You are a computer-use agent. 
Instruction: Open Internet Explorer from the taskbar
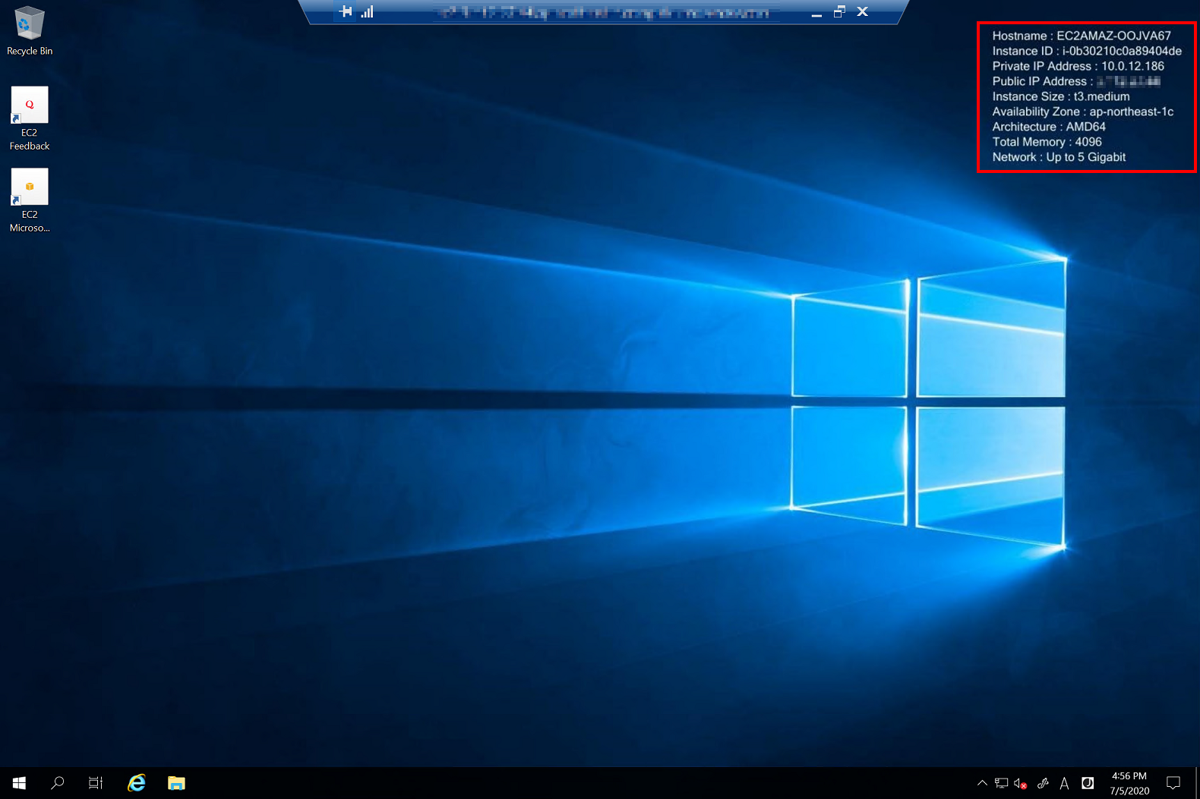click(x=137, y=783)
